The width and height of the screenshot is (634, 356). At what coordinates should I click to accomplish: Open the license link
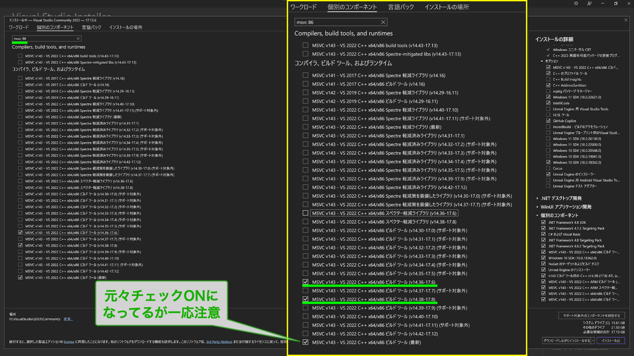[x=69, y=341]
